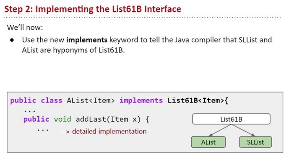Viewport: 289px width, 156px height.
Task: Click the red '-->' arrow text
Action: pos(65,132)
